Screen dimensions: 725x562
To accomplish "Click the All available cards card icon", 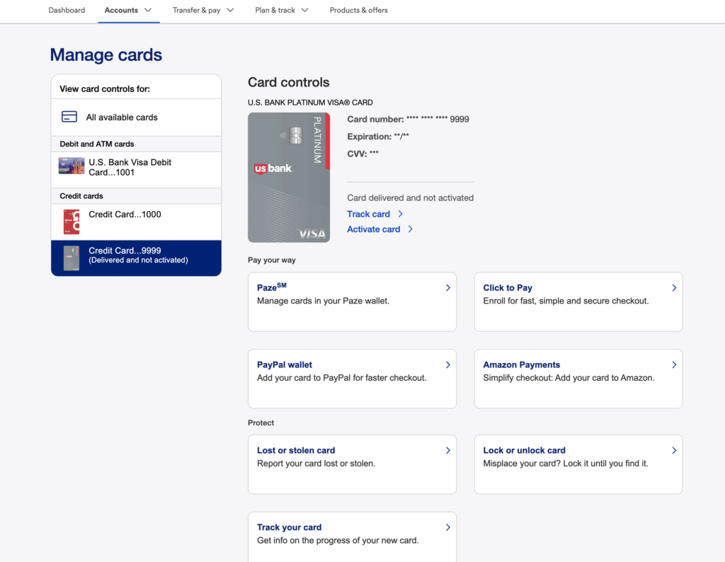I will tap(69, 117).
